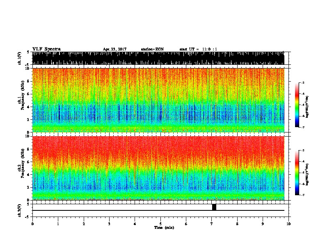Click the ch.3(V) axis label
325x251 pixels.
point(20,210)
